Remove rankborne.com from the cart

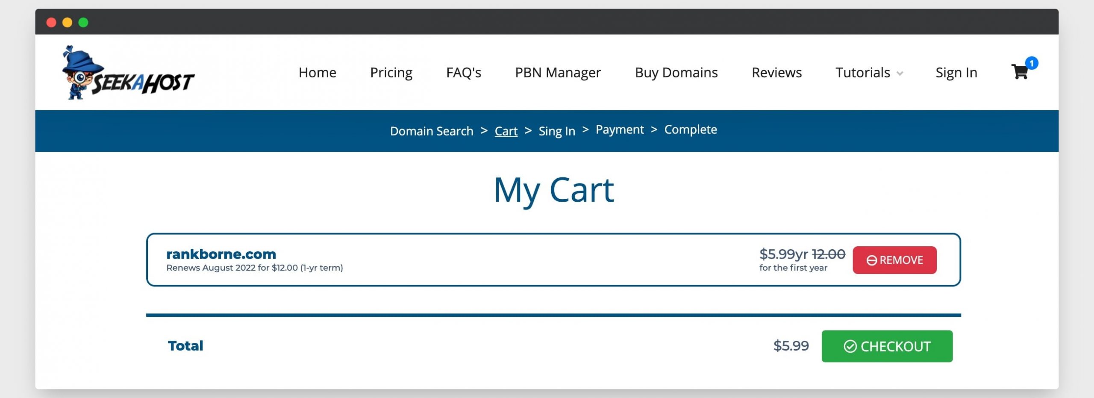coord(894,260)
